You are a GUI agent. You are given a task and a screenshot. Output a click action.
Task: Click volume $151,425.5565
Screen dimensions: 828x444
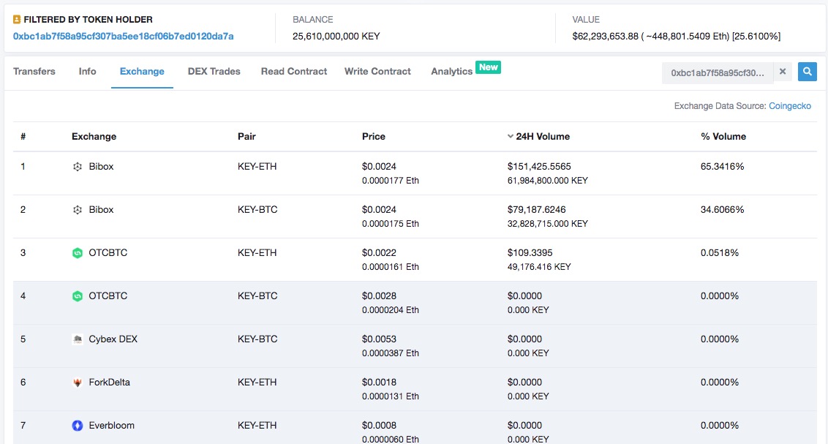[x=539, y=166]
